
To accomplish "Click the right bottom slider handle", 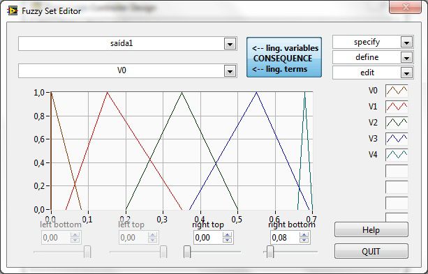I will [x=270, y=252].
